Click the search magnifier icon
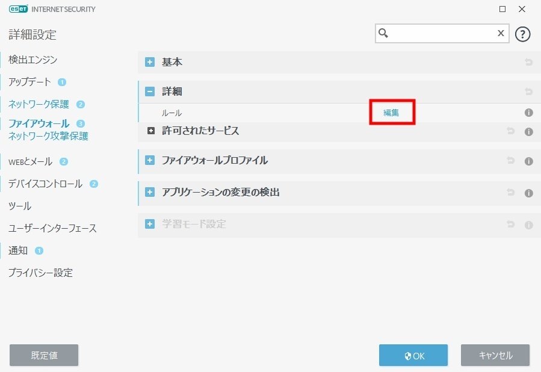Viewport: 541px width, 372px height. tap(383, 33)
